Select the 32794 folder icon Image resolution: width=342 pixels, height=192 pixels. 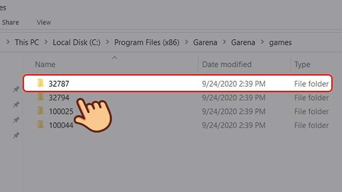coord(41,97)
